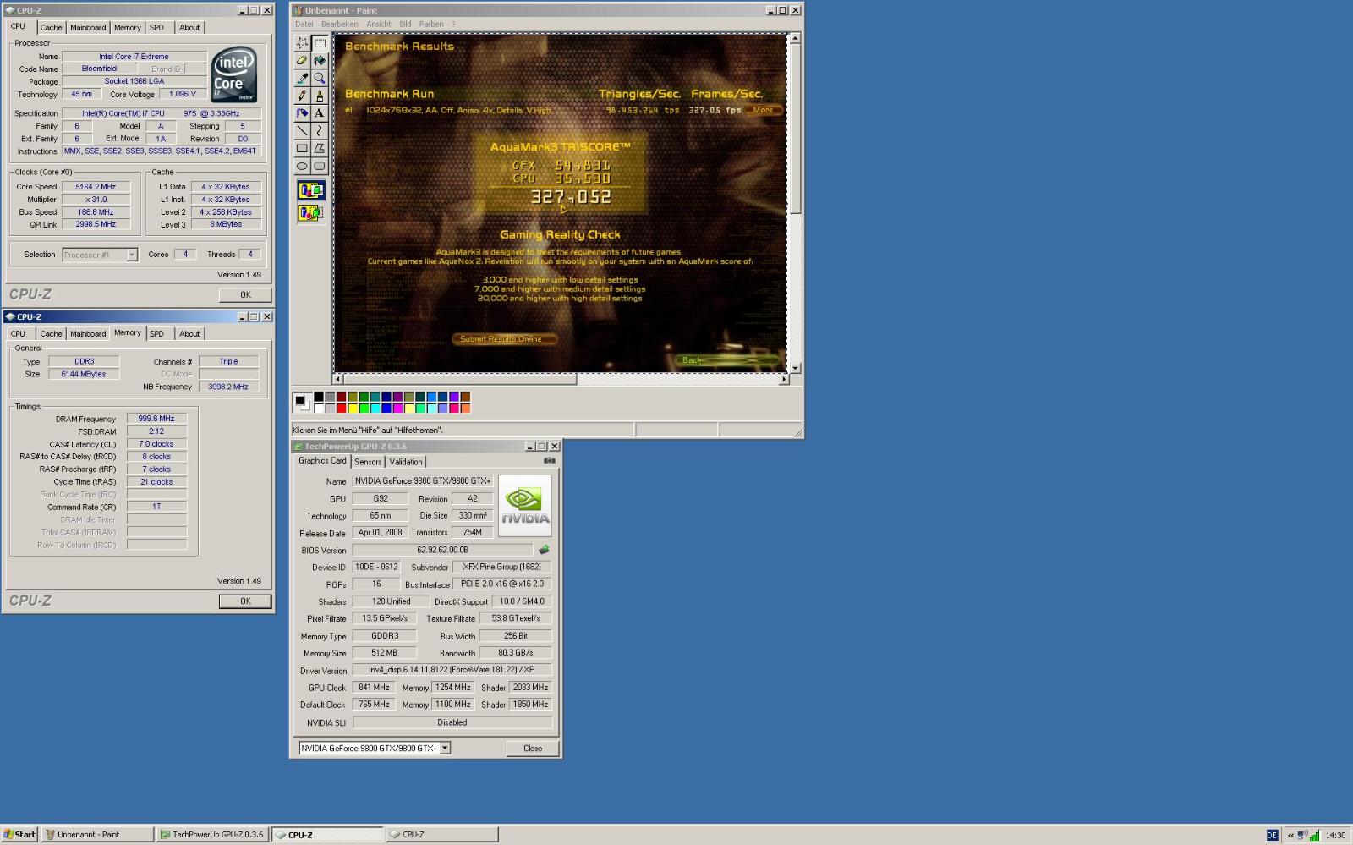This screenshot has height=845, width=1353.
Task: Choose the transparent selection option in Paint
Action: pos(310,213)
